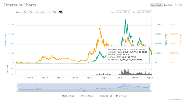Click the Aug '18 axis label
Screen dimensions: 187x101
tap(150, 78)
